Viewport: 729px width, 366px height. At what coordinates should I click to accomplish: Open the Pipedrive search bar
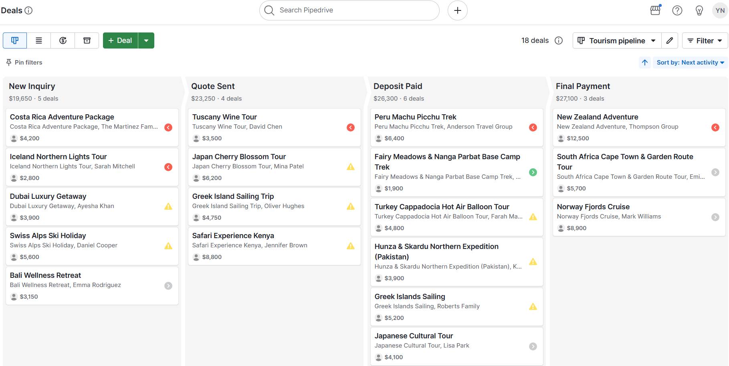click(348, 10)
